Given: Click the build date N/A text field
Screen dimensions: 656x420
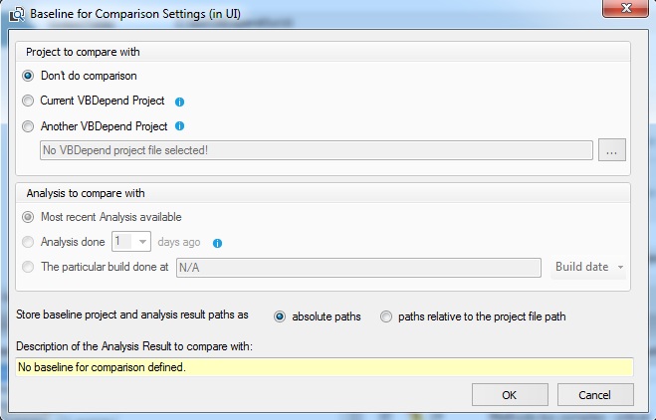Looking at the screenshot, I should 358,267.
